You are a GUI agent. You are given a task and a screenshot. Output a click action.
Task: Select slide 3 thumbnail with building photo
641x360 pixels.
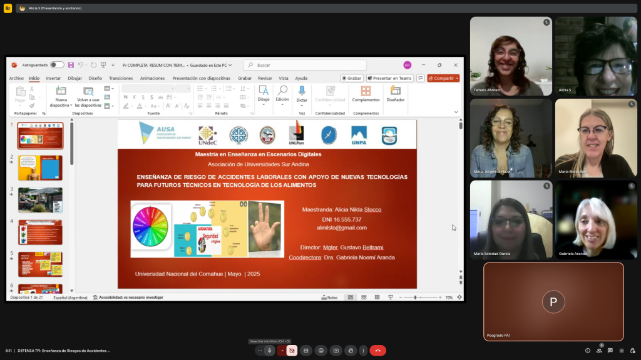click(x=40, y=200)
